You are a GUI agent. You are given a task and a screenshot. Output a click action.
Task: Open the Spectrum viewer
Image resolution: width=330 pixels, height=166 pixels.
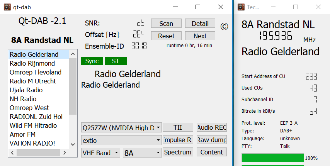(x=178, y=152)
